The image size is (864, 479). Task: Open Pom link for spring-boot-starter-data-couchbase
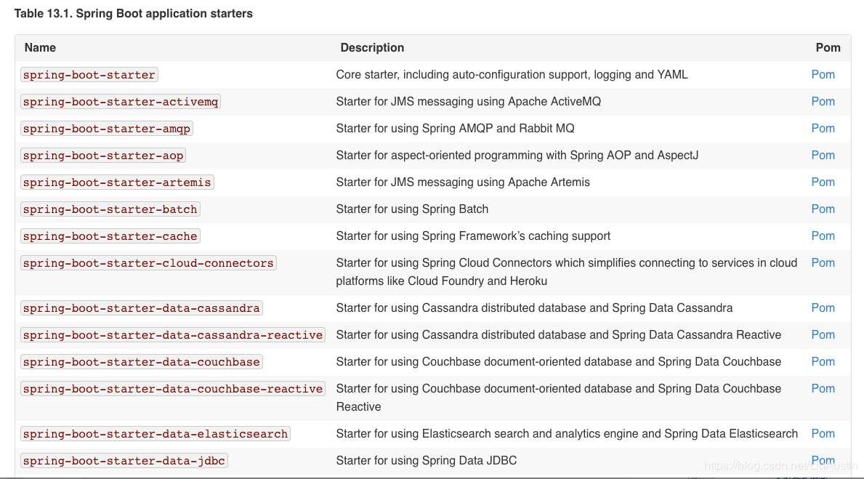823,362
